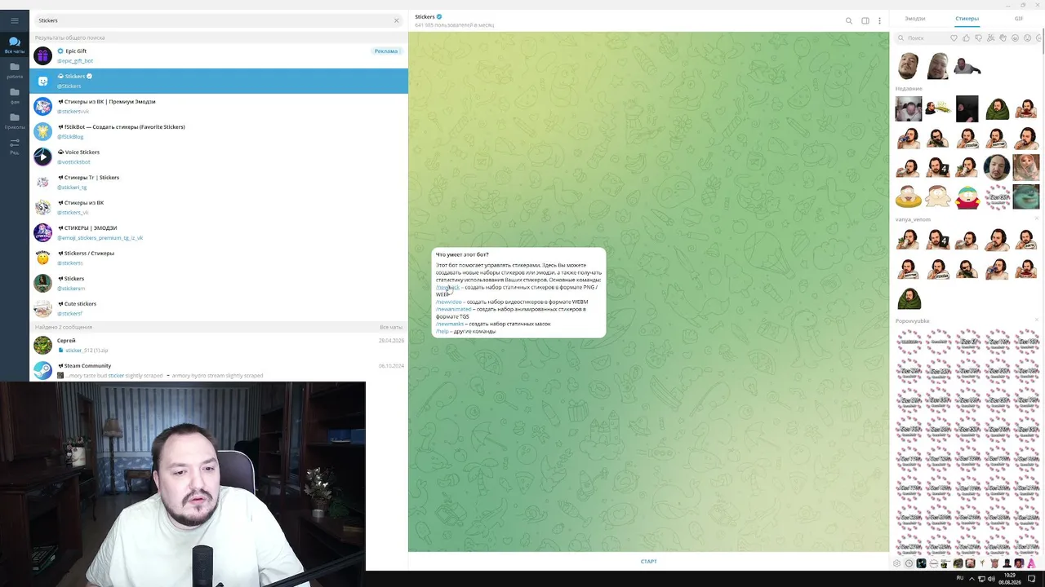Switch to the Эмодзи tab
1045x587 pixels.
pos(915,19)
